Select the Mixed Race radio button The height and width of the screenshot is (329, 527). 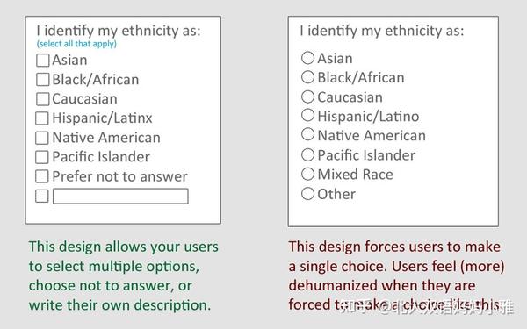coord(307,174)
